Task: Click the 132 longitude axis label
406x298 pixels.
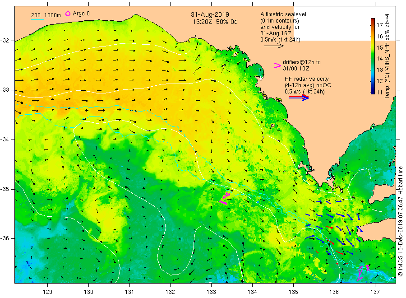Action: (171, 292)
